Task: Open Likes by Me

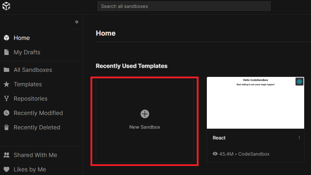Action: (x=30, y=170)
